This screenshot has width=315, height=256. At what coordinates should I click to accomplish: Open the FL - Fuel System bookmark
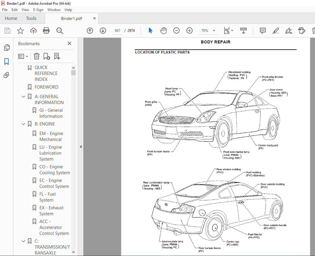[48, 197]
